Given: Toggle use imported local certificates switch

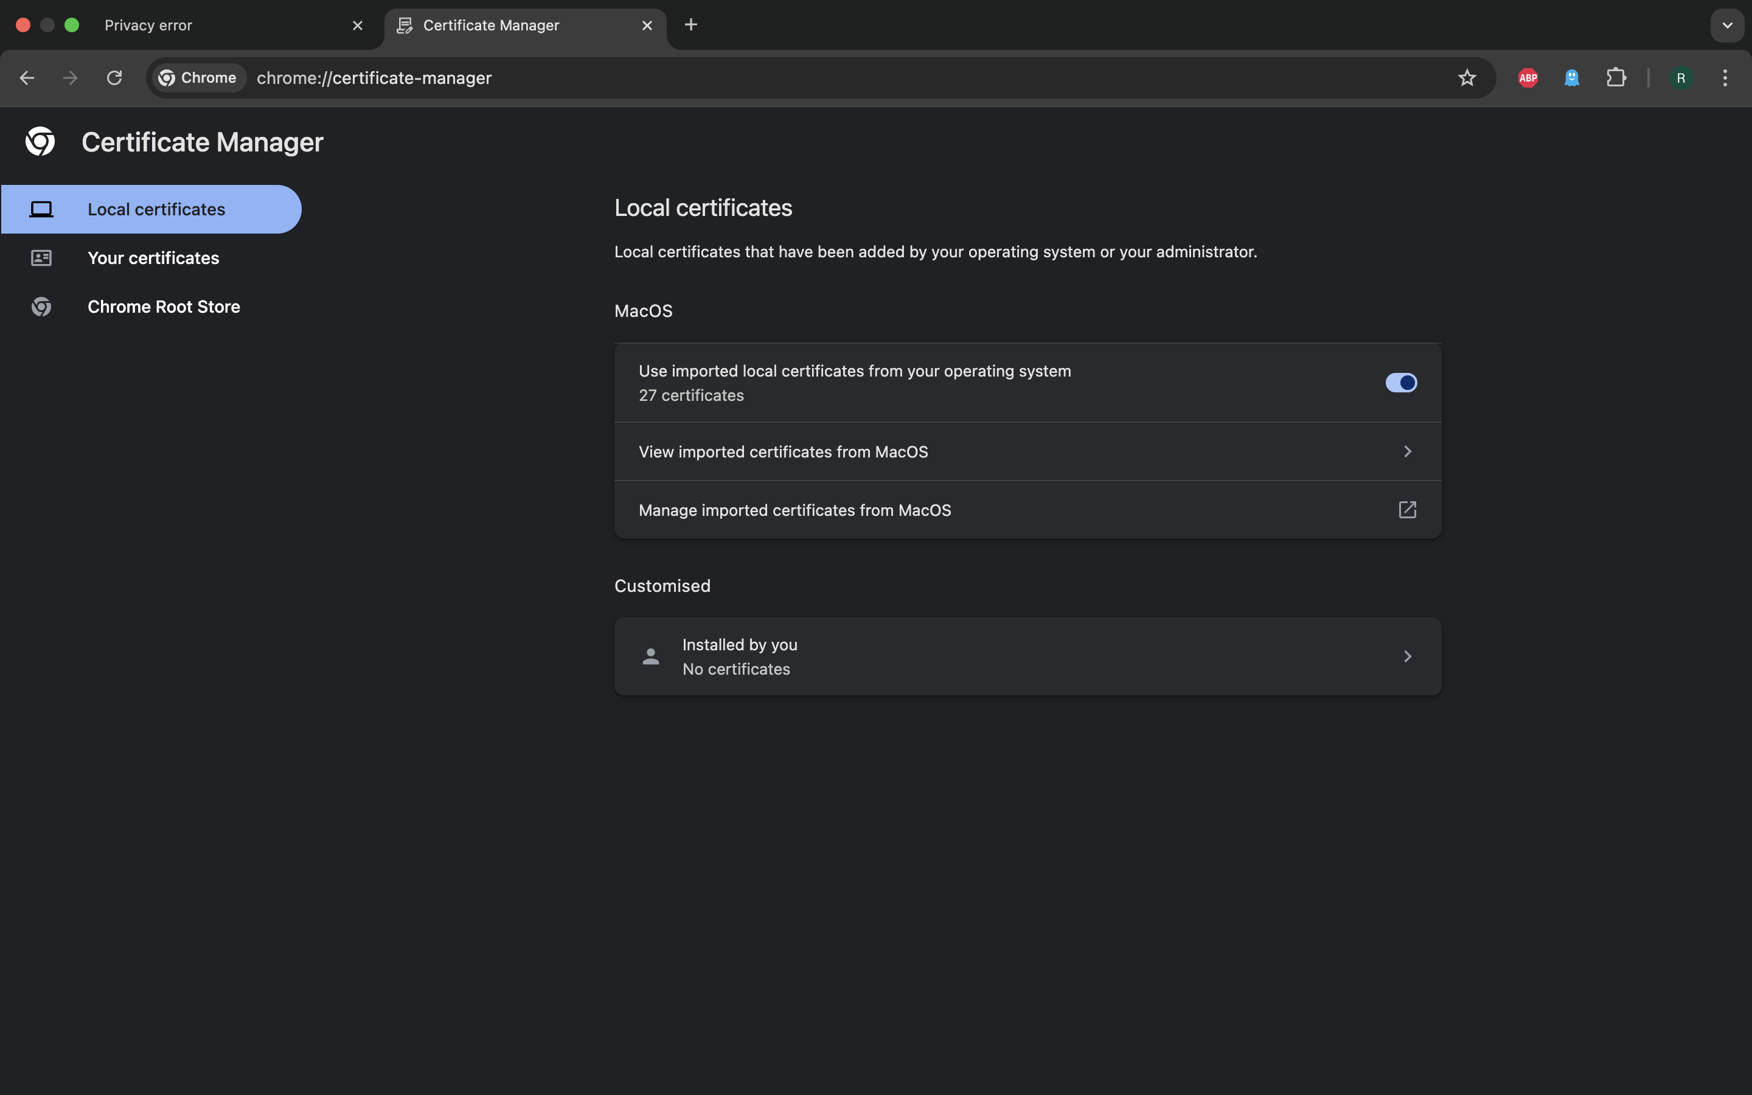Looking at the screenshot, I should [x=1401, y=383].
